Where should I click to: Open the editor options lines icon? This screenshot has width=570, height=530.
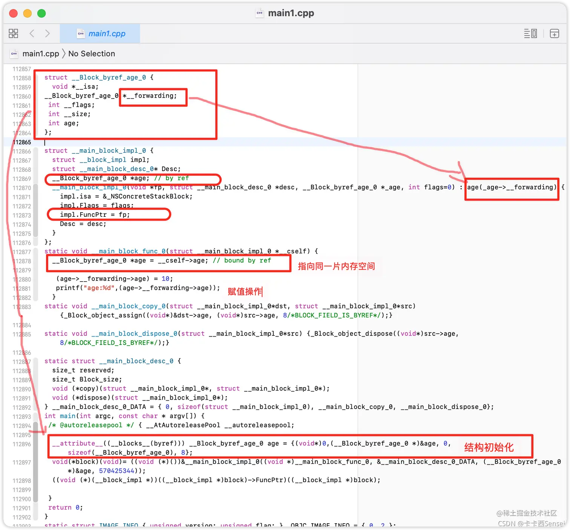coord(530,34)
